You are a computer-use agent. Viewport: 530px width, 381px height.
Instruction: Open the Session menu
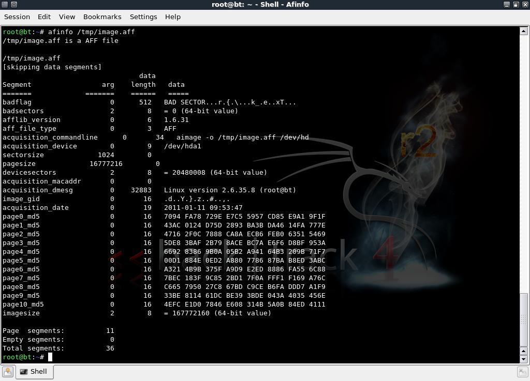(x=17, y=17)
